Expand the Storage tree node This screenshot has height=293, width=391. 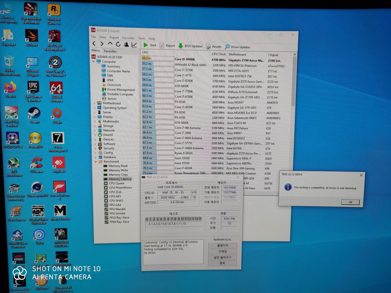click(95, 126)
